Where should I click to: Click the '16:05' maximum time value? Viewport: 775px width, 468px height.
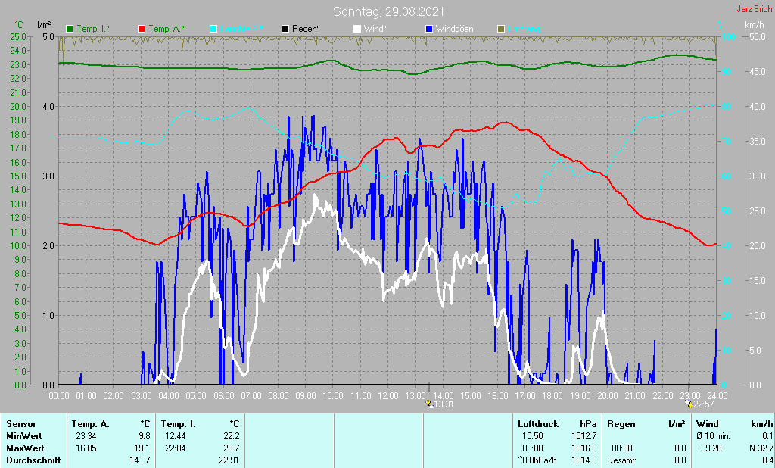[x=86, y=448]
